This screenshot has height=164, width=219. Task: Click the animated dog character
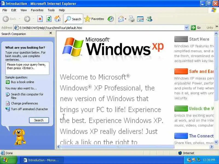pos(19,137)
